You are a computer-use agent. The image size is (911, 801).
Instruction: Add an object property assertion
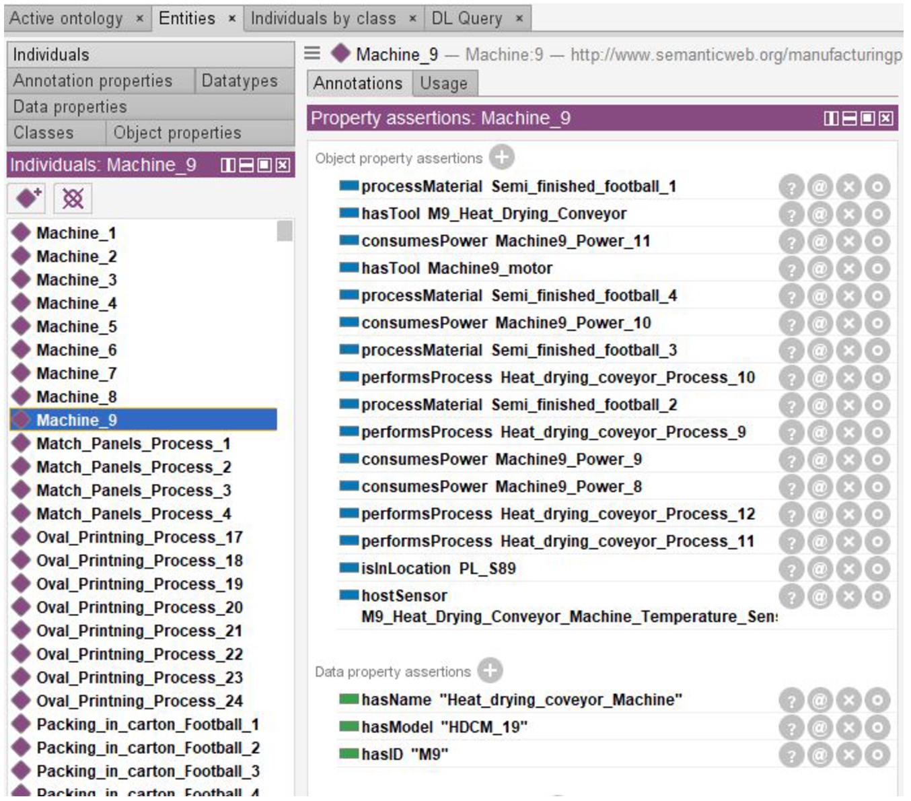[x=501, y=158]
